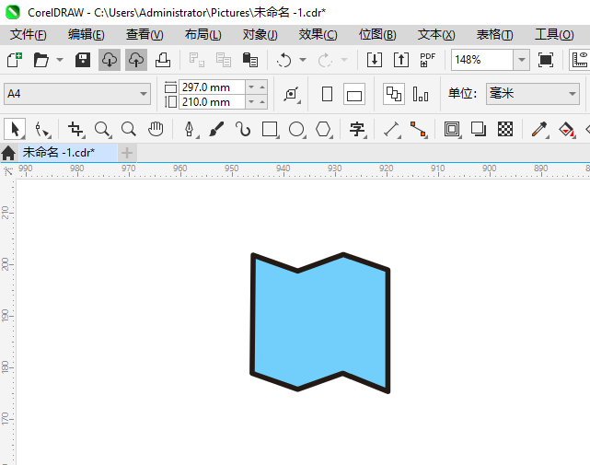
Task: Select the Ellipse tool
Action: click(296, 129)
